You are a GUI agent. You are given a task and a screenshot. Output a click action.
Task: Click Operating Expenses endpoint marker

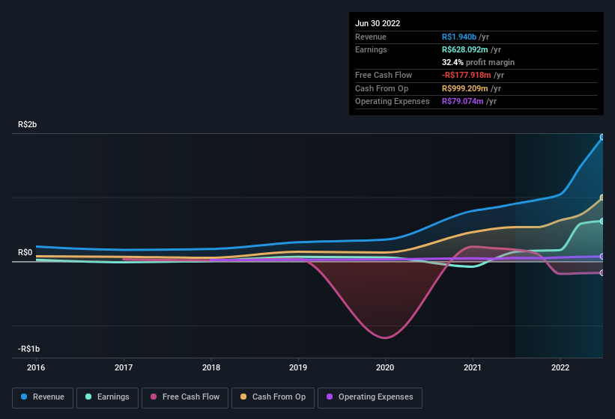coord(602,257)
